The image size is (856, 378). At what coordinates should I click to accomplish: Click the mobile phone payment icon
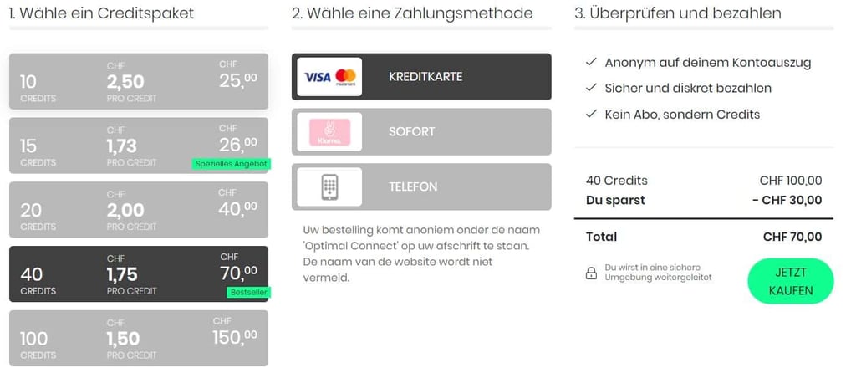pos(329,186)
